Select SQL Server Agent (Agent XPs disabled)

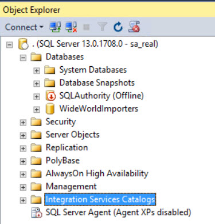tap(118, 212)
